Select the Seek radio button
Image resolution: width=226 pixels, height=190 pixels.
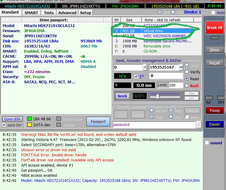pos(187,65)
